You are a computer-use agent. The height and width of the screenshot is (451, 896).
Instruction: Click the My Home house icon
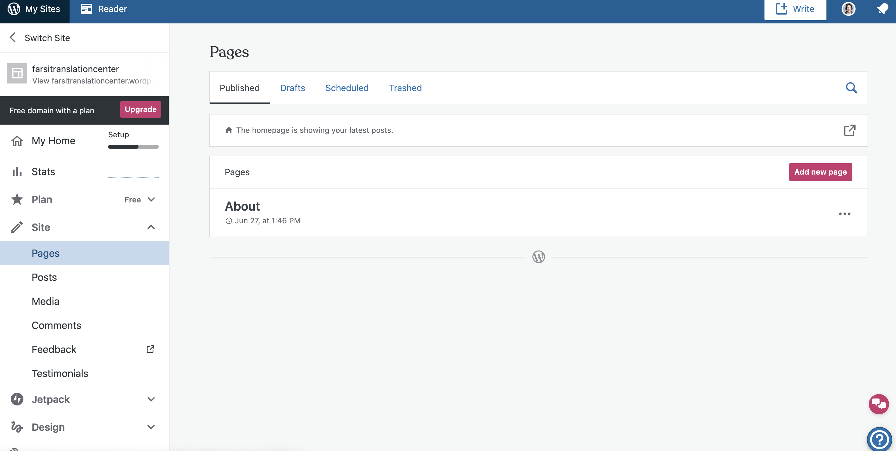(17, 141)
